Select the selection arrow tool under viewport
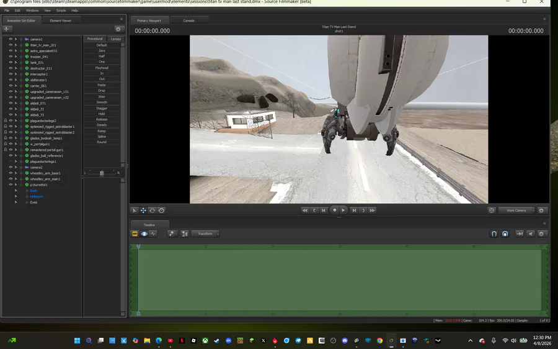This screenshot has width=558, height=349. point(134,211)
